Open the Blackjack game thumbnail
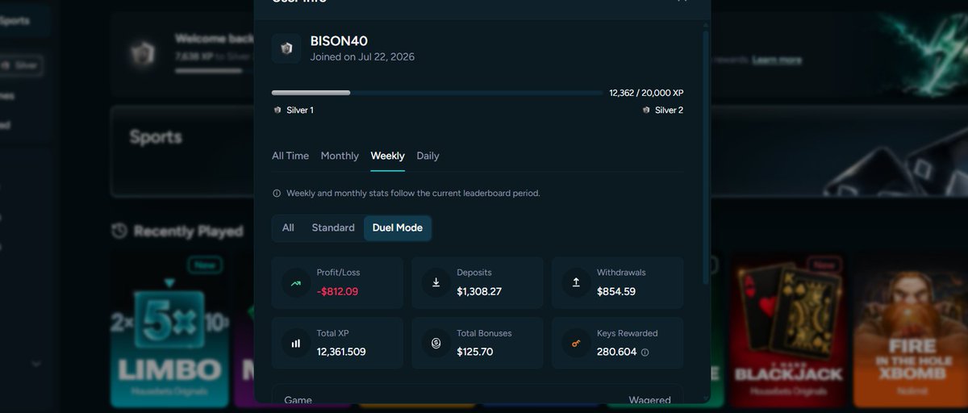This screenshot has height=413, width=968. pos(788,331)
